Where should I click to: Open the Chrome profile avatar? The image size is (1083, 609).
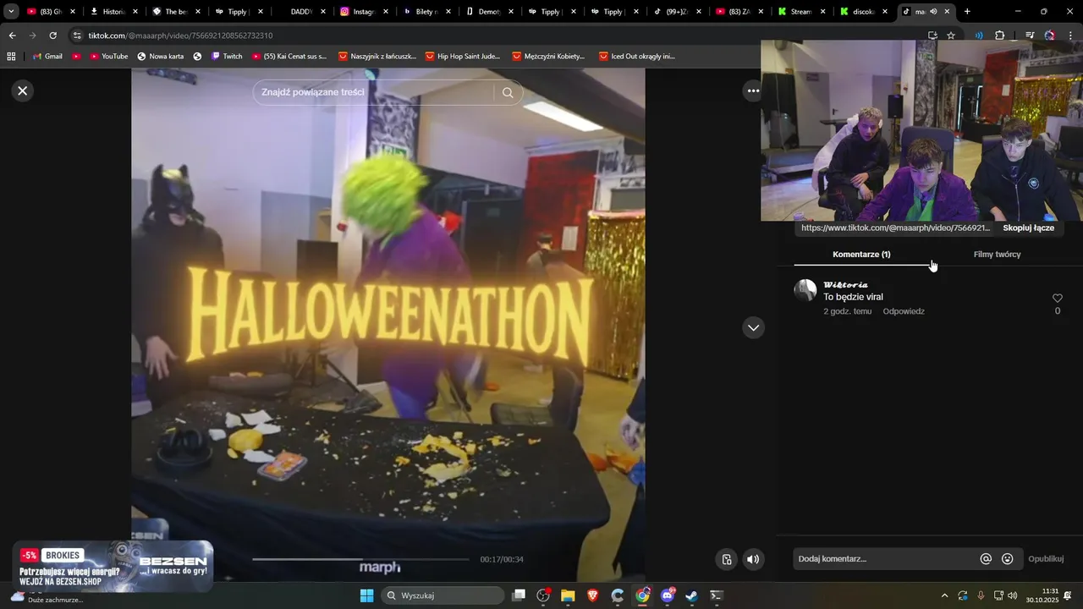tap(1049, 36)
